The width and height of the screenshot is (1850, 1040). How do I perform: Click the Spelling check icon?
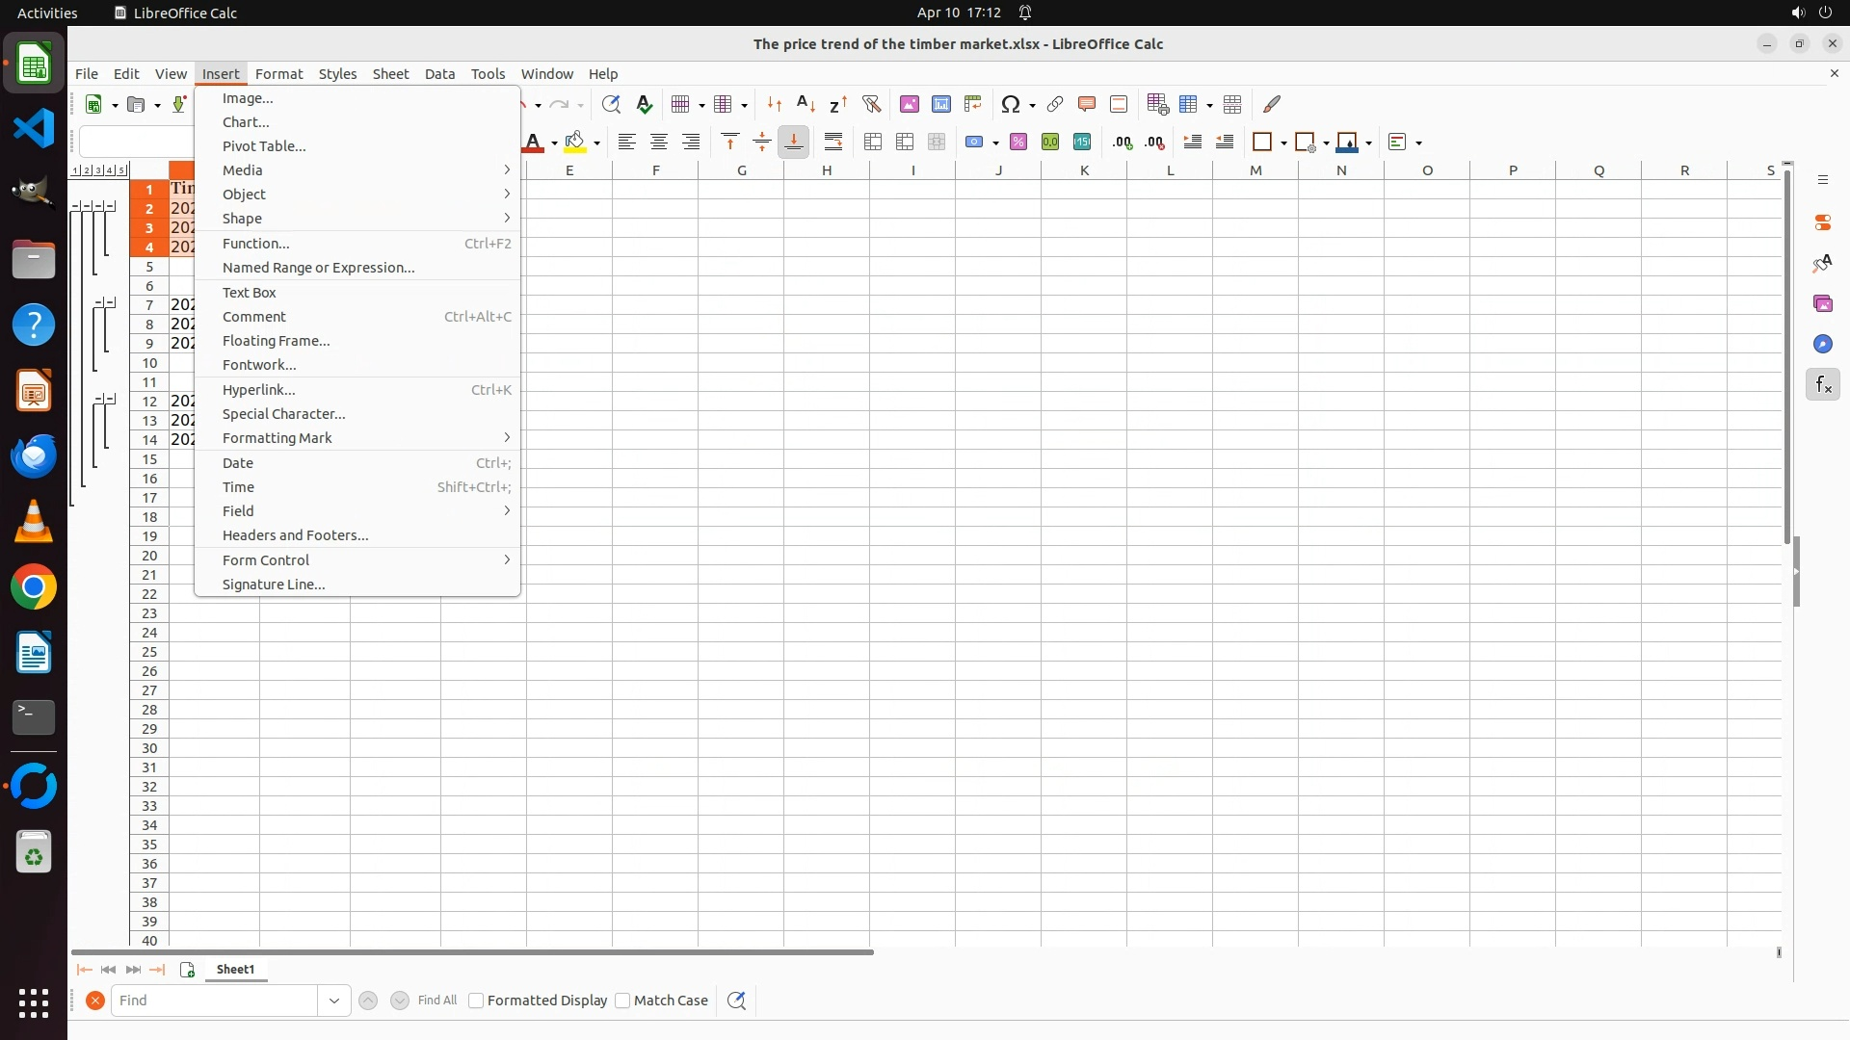645,104
